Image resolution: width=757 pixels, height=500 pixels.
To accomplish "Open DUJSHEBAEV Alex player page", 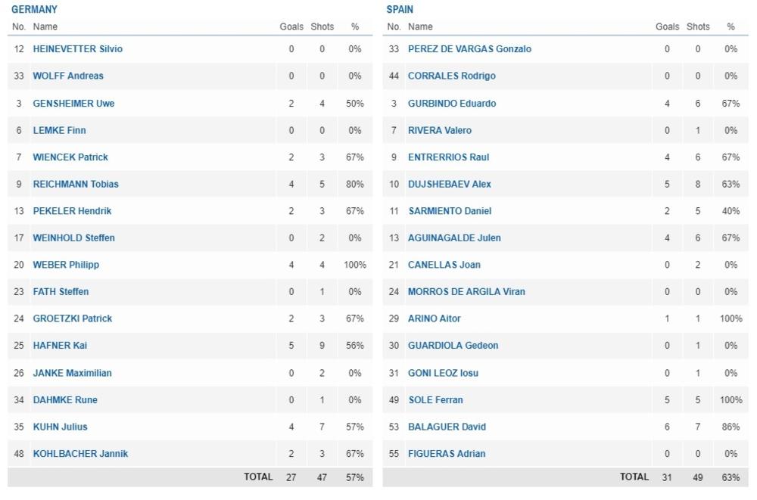I will point(449,184).
